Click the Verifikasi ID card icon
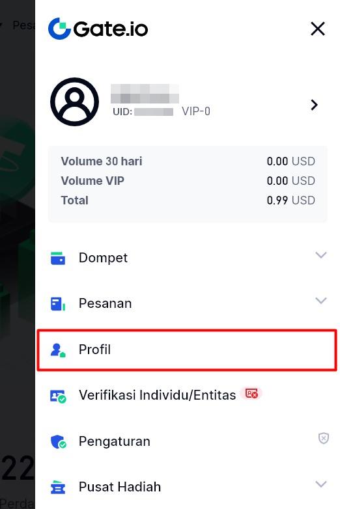This screenshot has height=509, width=340. point(58,396)
